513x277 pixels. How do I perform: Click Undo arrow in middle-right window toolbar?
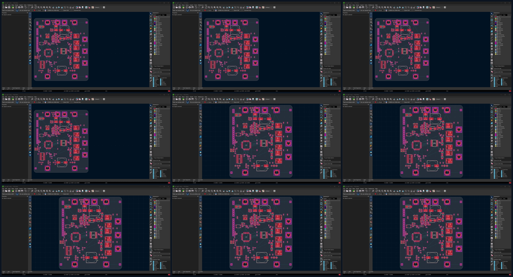366,99
